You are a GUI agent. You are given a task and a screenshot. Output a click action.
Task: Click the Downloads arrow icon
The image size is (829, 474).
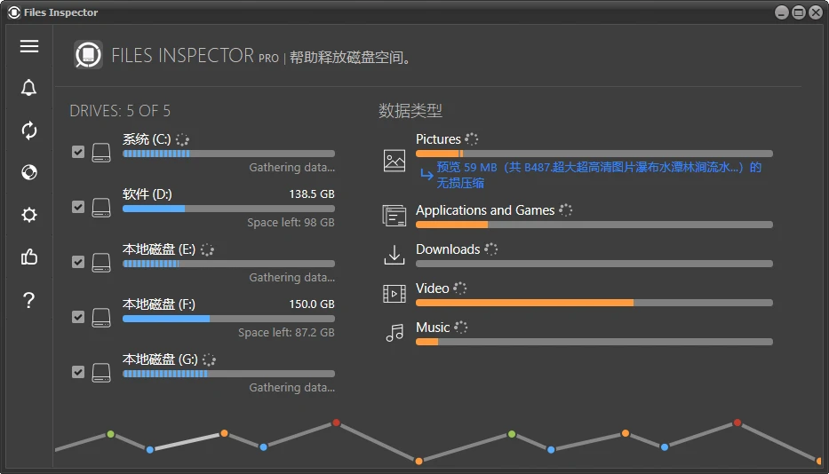(x=395, y=255)
